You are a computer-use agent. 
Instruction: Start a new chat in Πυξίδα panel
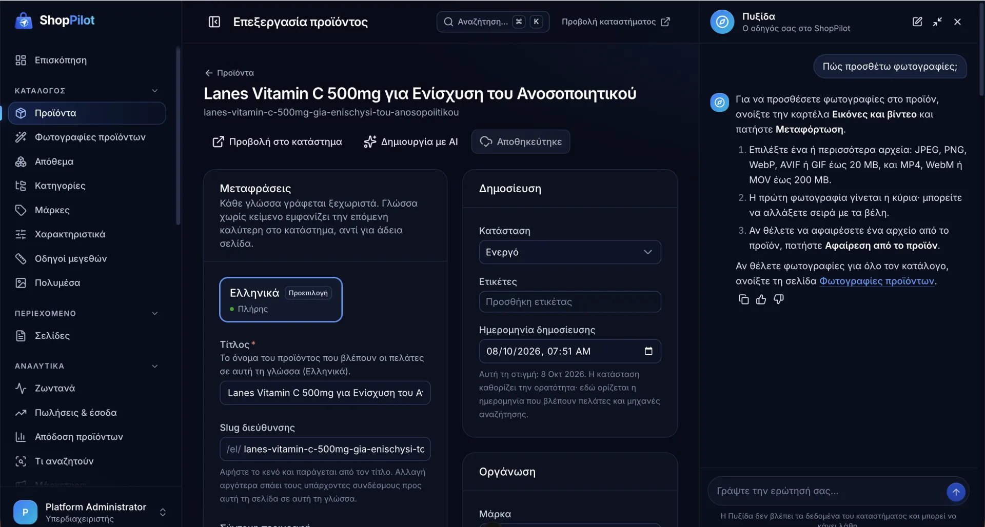pos(917,22)
